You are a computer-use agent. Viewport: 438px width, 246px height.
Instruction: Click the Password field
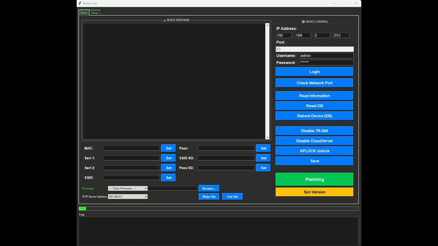point(326,63)
